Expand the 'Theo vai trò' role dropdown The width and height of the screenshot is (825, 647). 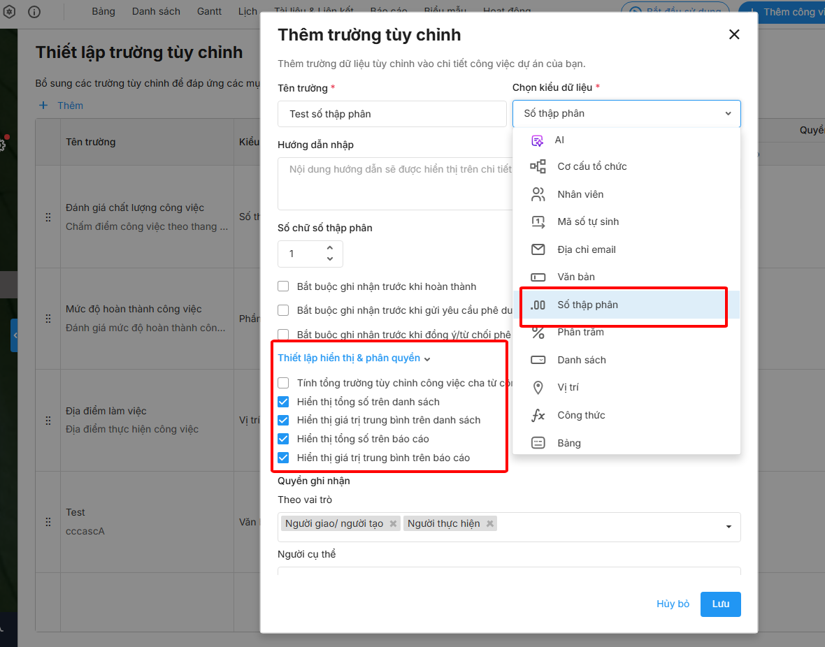point(729,526)
